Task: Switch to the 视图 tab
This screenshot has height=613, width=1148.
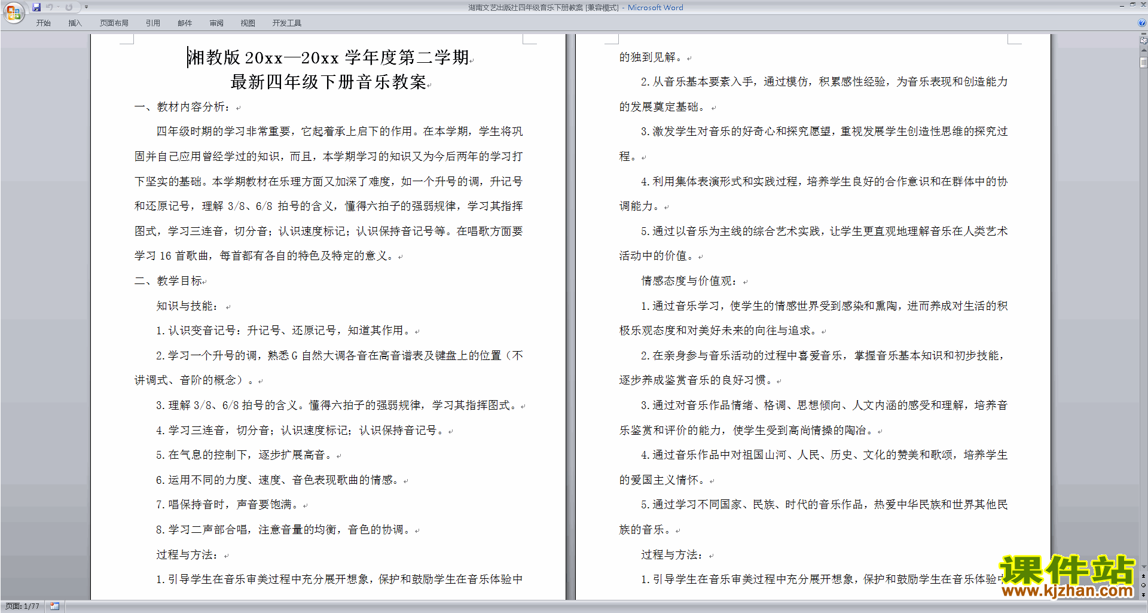Action: [x=248, y=23]
